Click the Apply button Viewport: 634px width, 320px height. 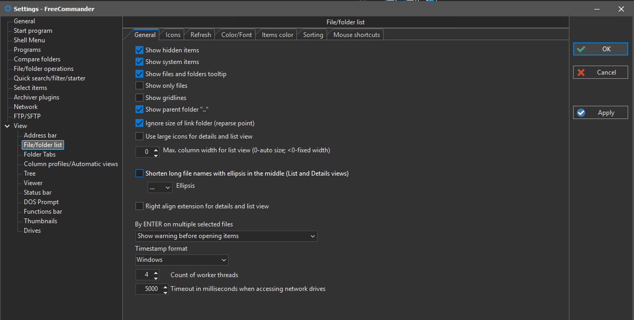[600, 113]
